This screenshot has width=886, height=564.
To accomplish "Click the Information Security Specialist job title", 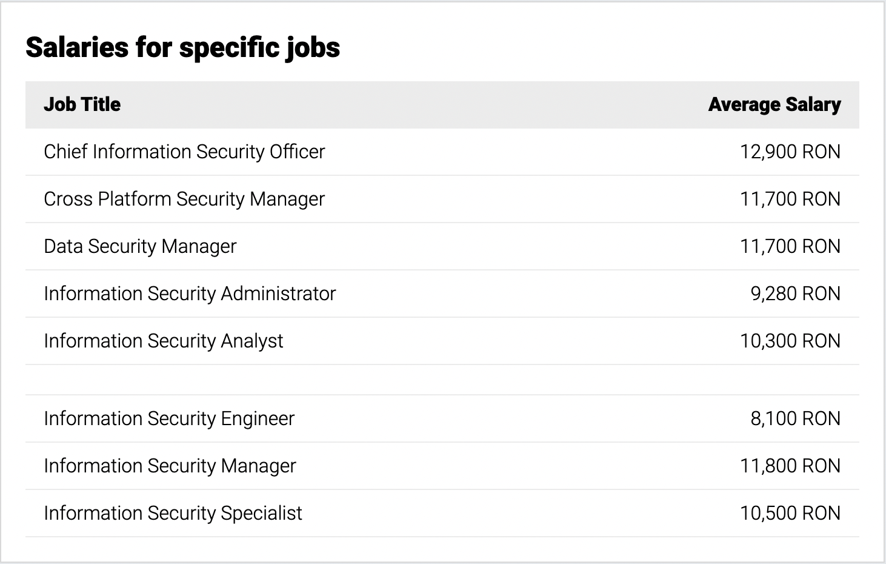I will [x=173, y=514].
